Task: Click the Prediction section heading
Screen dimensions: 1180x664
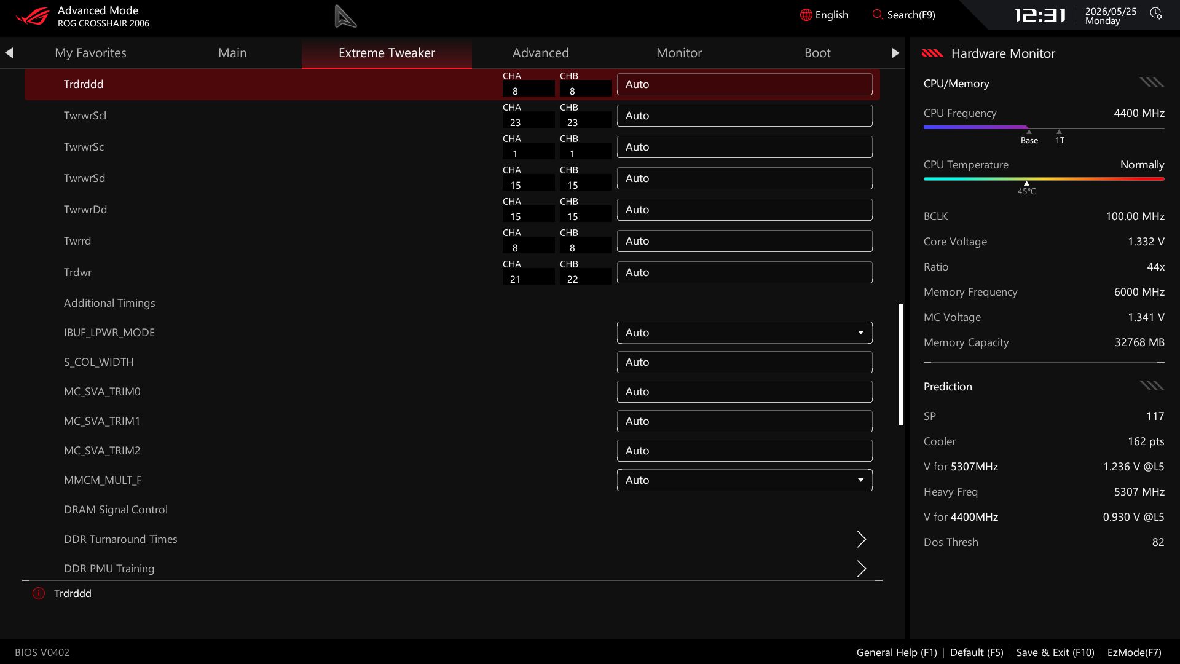Action: [x=948, y=387]
